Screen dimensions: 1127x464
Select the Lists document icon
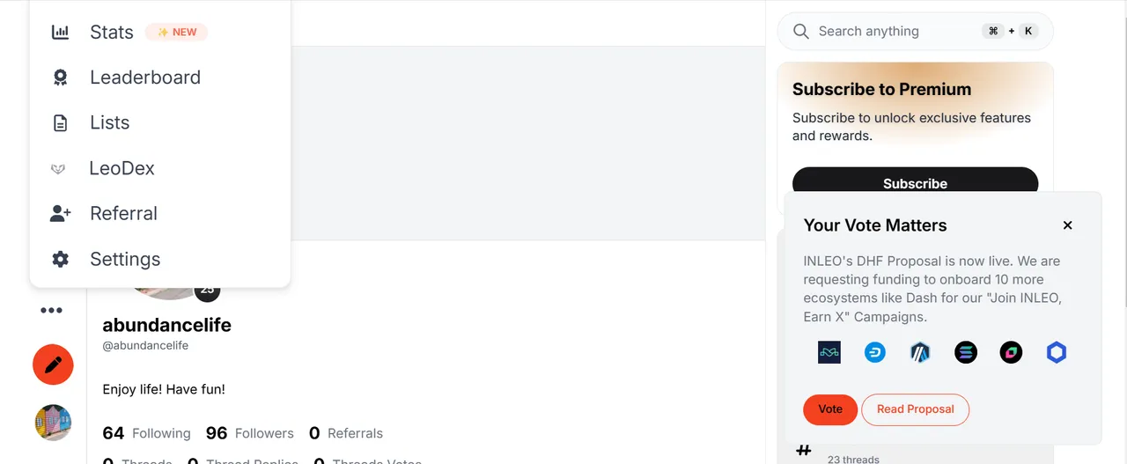[x=60, y=123]
